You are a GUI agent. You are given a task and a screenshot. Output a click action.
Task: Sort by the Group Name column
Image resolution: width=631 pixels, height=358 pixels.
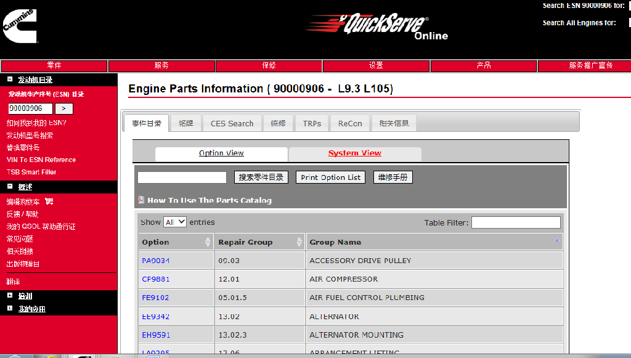[x=434, y=242]
